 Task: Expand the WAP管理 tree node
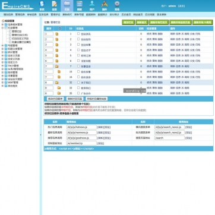[x=2, y=83]
